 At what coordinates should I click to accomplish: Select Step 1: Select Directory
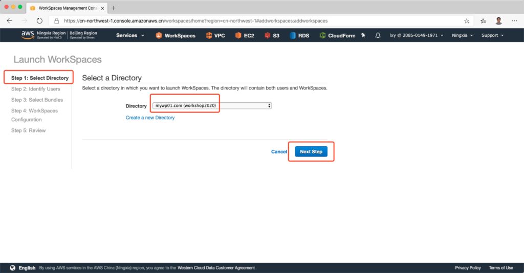click(x=39, y=78)
